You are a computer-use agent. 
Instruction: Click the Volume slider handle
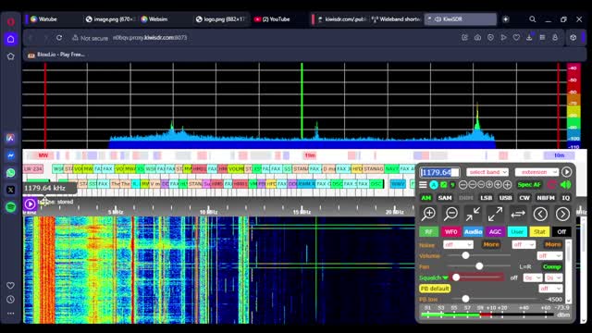click(465, 255)
